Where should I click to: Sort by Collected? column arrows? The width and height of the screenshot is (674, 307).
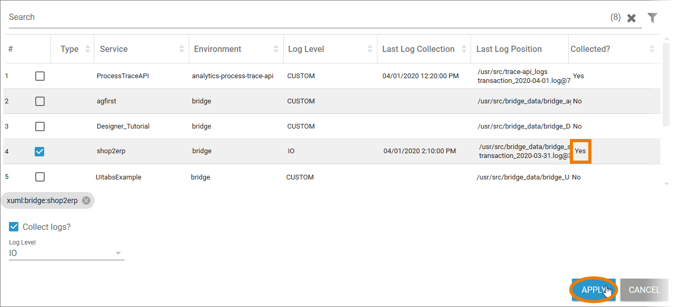[652, 49]
